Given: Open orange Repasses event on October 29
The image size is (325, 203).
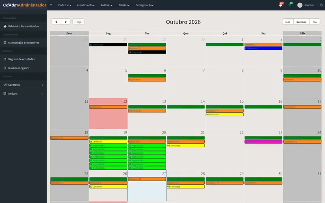Looking at the screenshot, I should pyautogui.click(x=225, y=183).
